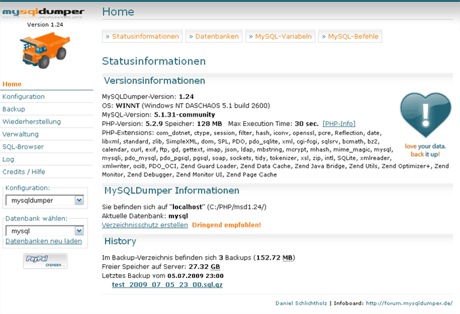Click the mysqldumper logo
The width and height of the screenshot is (460, 314).
coord(43,12)
